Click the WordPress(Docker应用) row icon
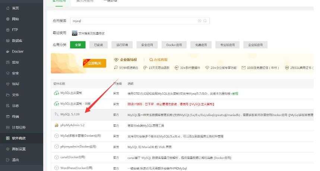Image resolution: width=320 pixels, height=171 pixels. click(57, 168)
